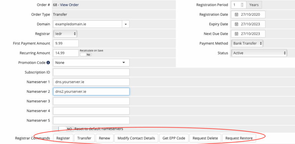Click the Request Delete button
The height and width of the screenshot is (144, 295).
pyautogui.click(x=205, y=138)
